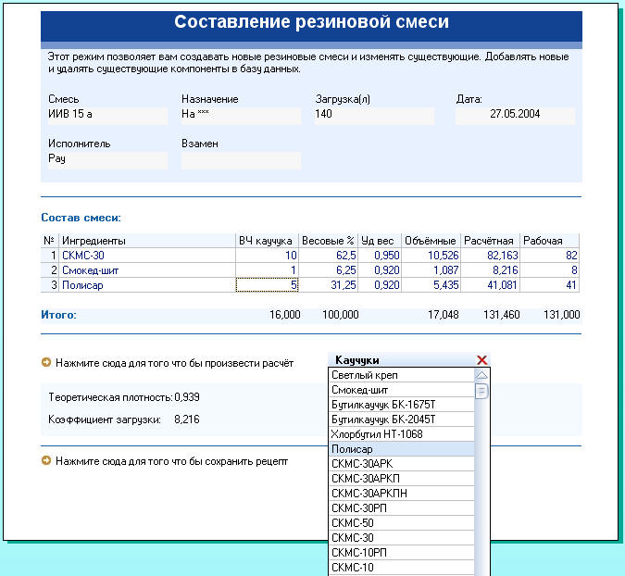Click the ВЧ каучука column header
This screenshot has height=576, width=625.
pos(267,241)
